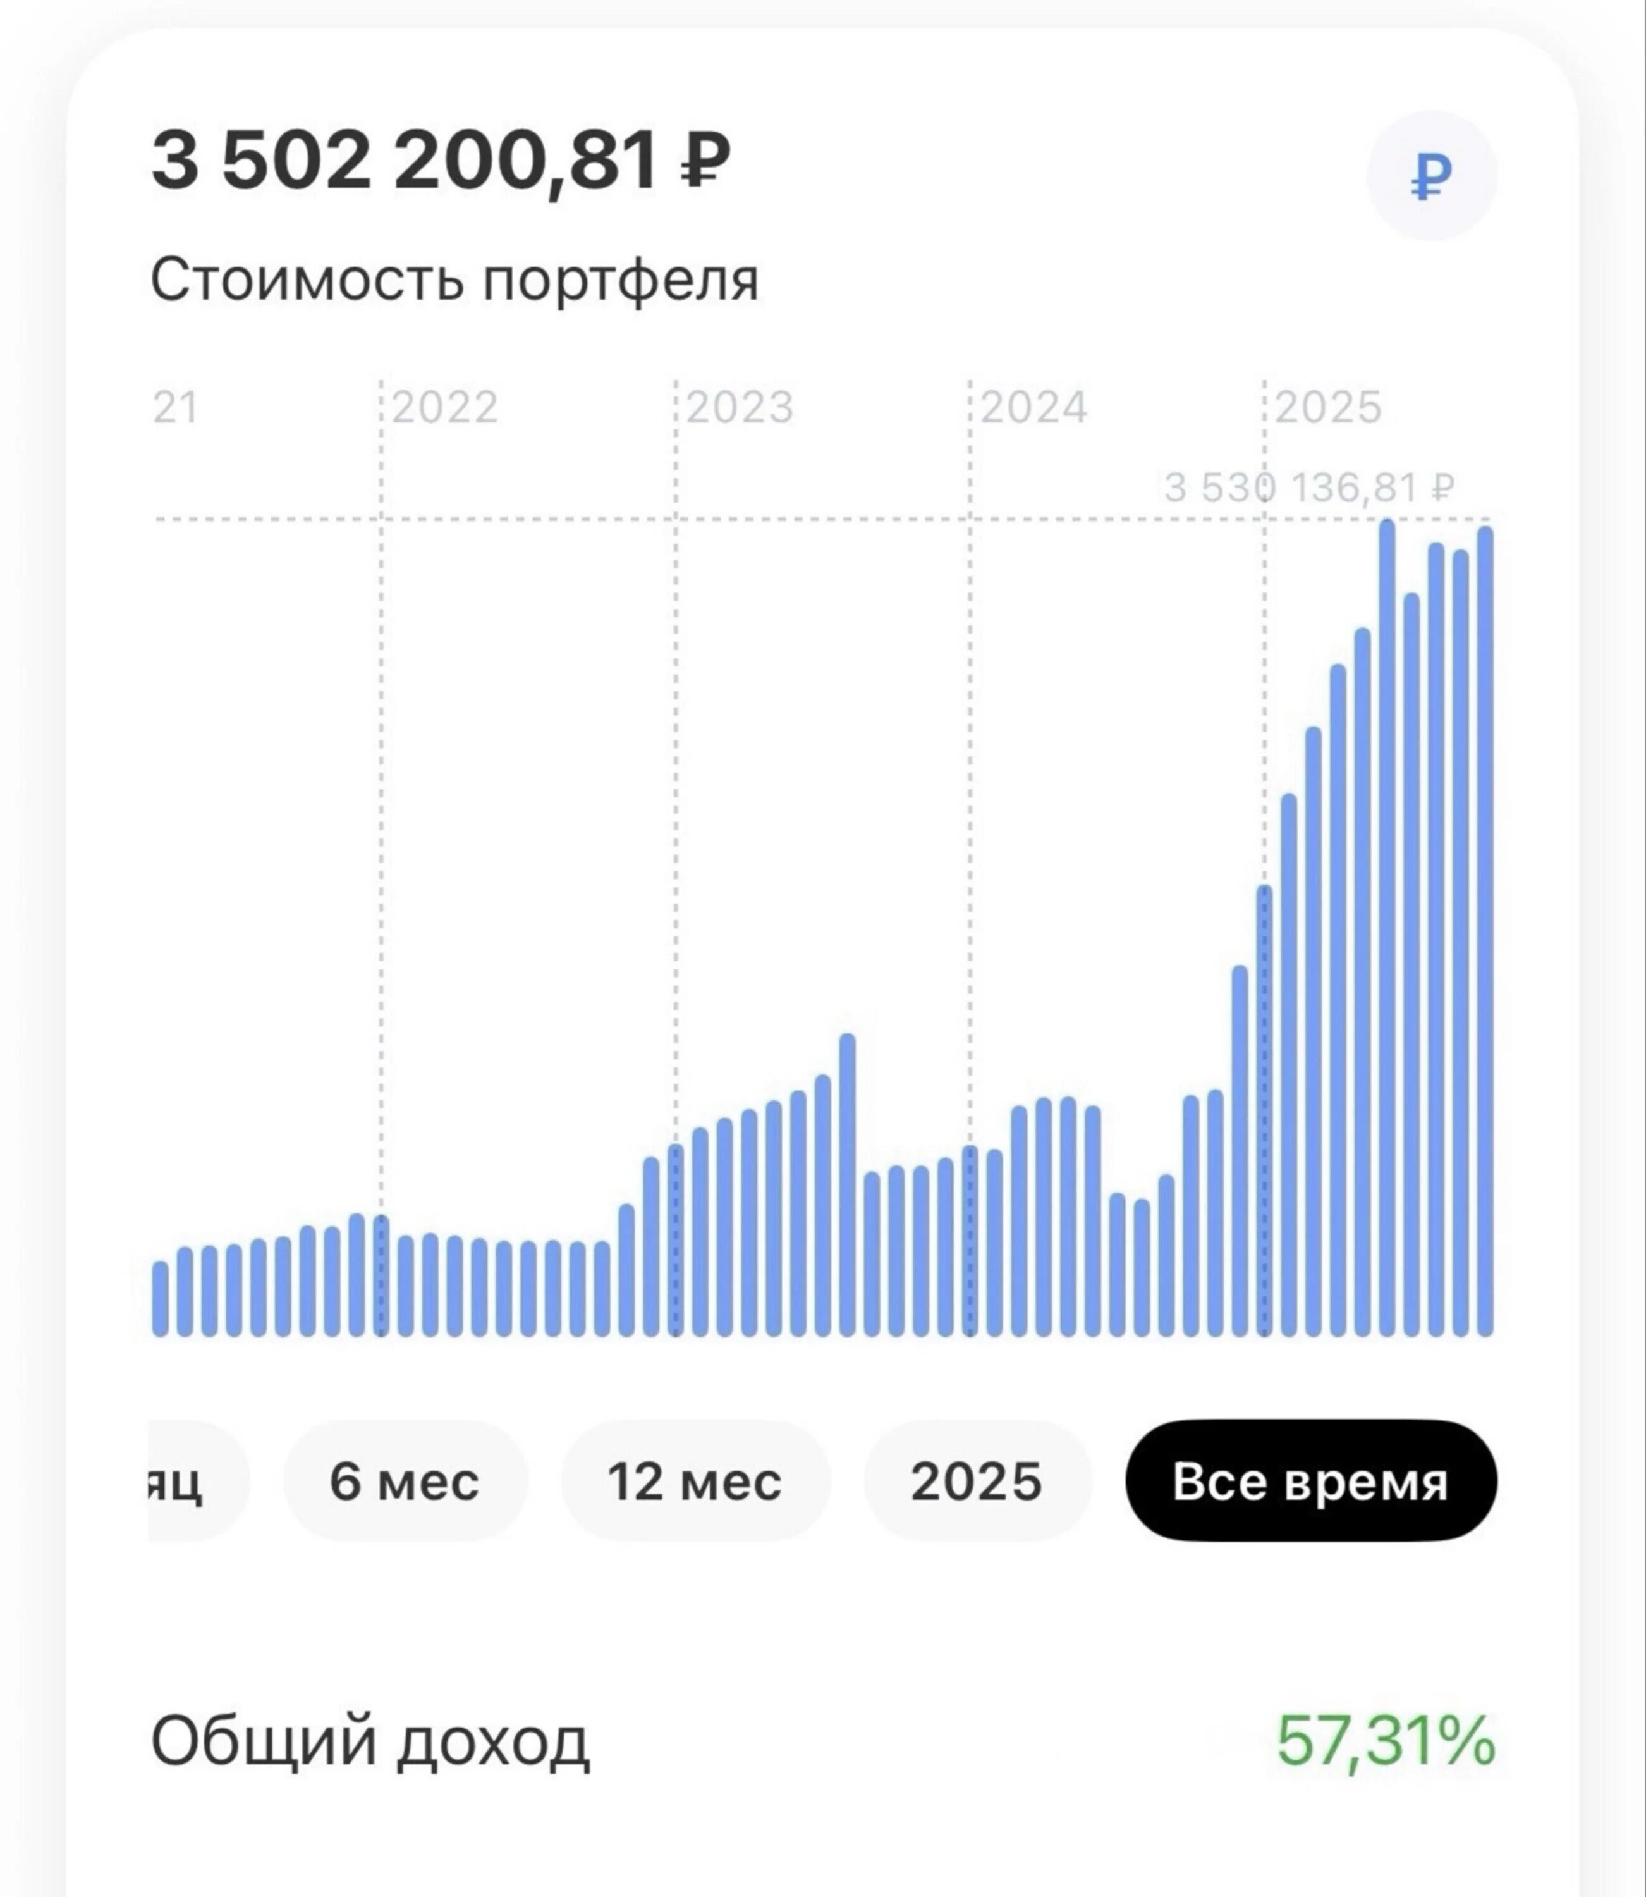Tap the Общий доход row
This screenshot has height=1897, width=1646.
(x=823, y=1741)
